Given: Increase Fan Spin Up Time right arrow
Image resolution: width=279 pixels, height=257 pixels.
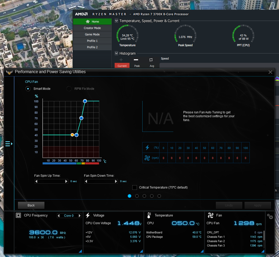Looking at the screenshot, I should coord(66,181).
